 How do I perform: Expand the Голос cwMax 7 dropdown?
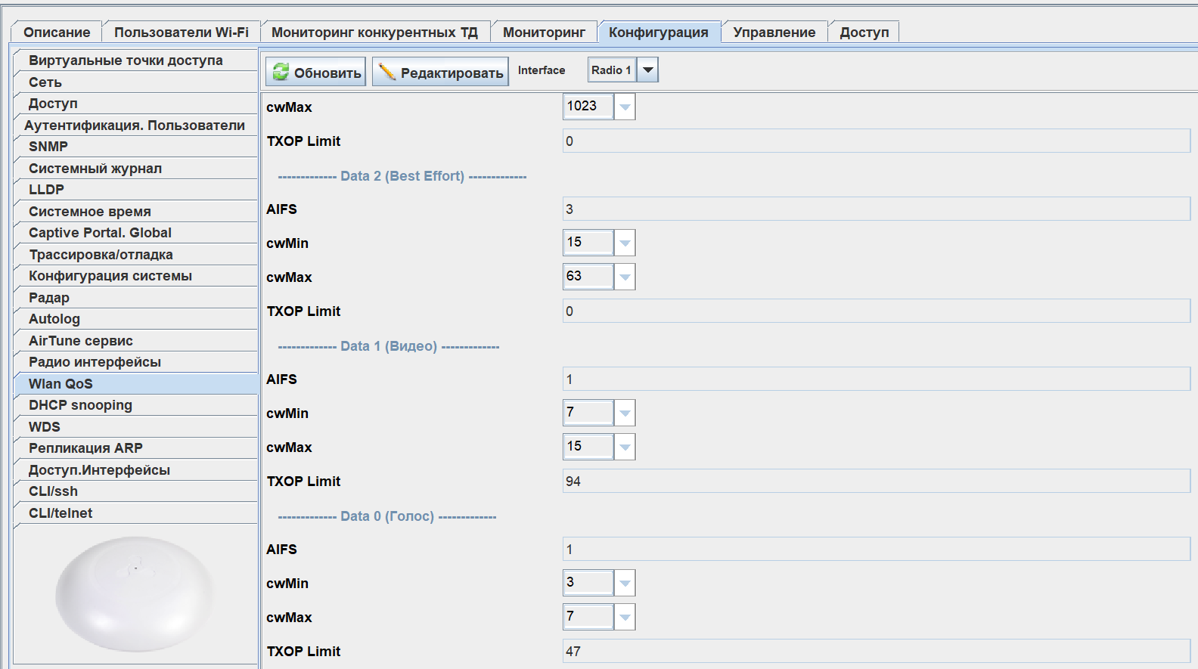tap(625, 617)
